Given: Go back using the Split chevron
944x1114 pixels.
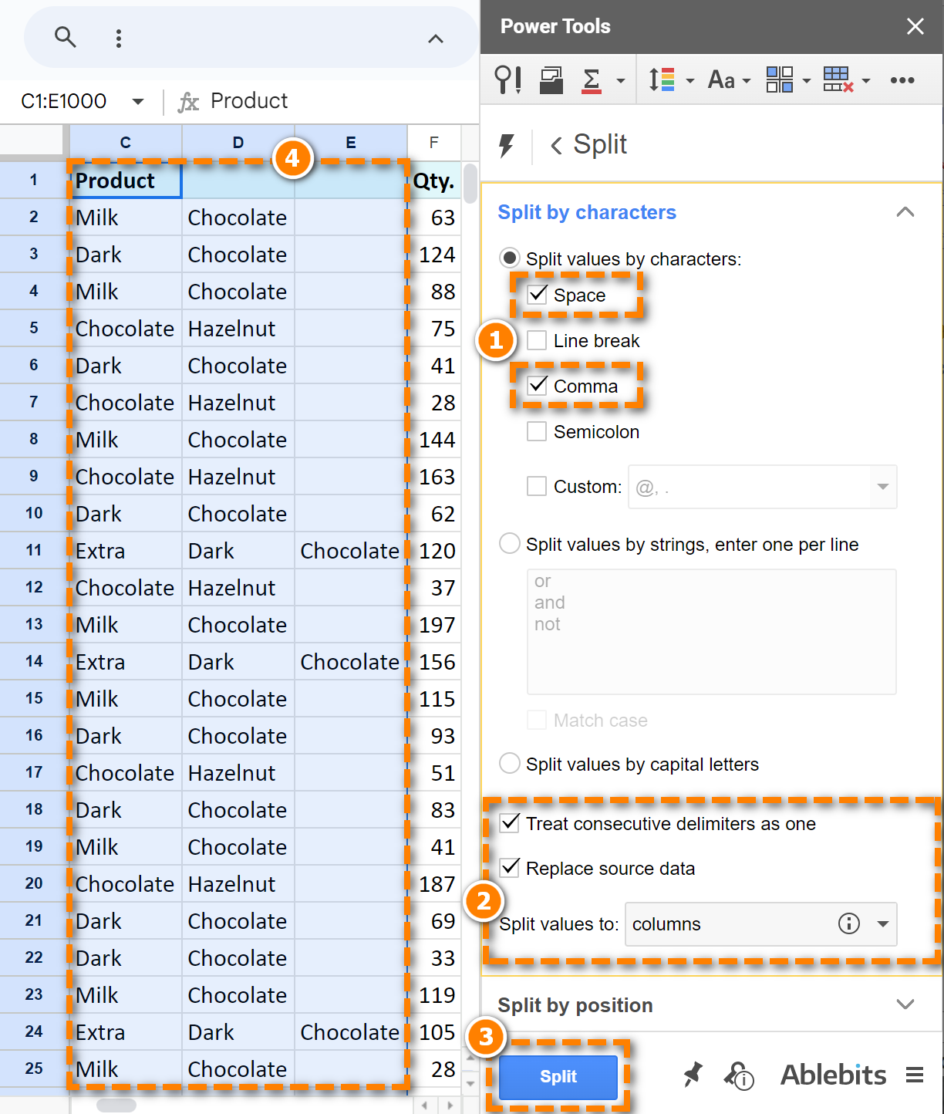Looking at the screenshot, I should (x=556, y=145).
